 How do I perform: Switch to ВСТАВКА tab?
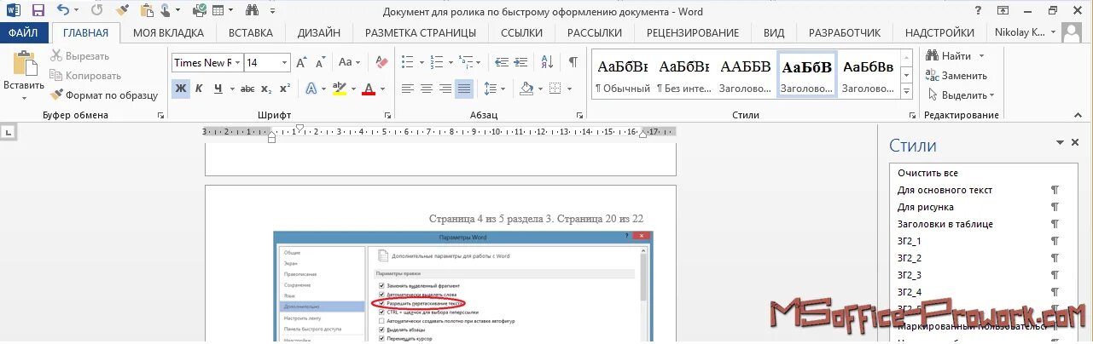point(251,33)
